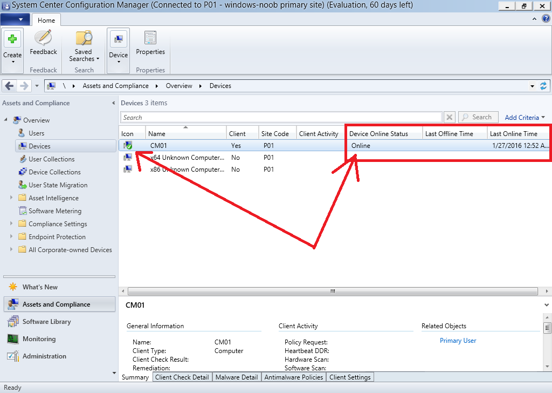The height and width of the screenshot is (393, 552).
Task: Go forward with the Forward arrow
Action: coord(24,86)
